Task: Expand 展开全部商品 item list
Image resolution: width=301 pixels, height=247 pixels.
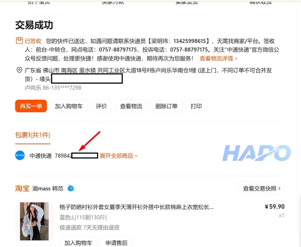Action: 119,156
